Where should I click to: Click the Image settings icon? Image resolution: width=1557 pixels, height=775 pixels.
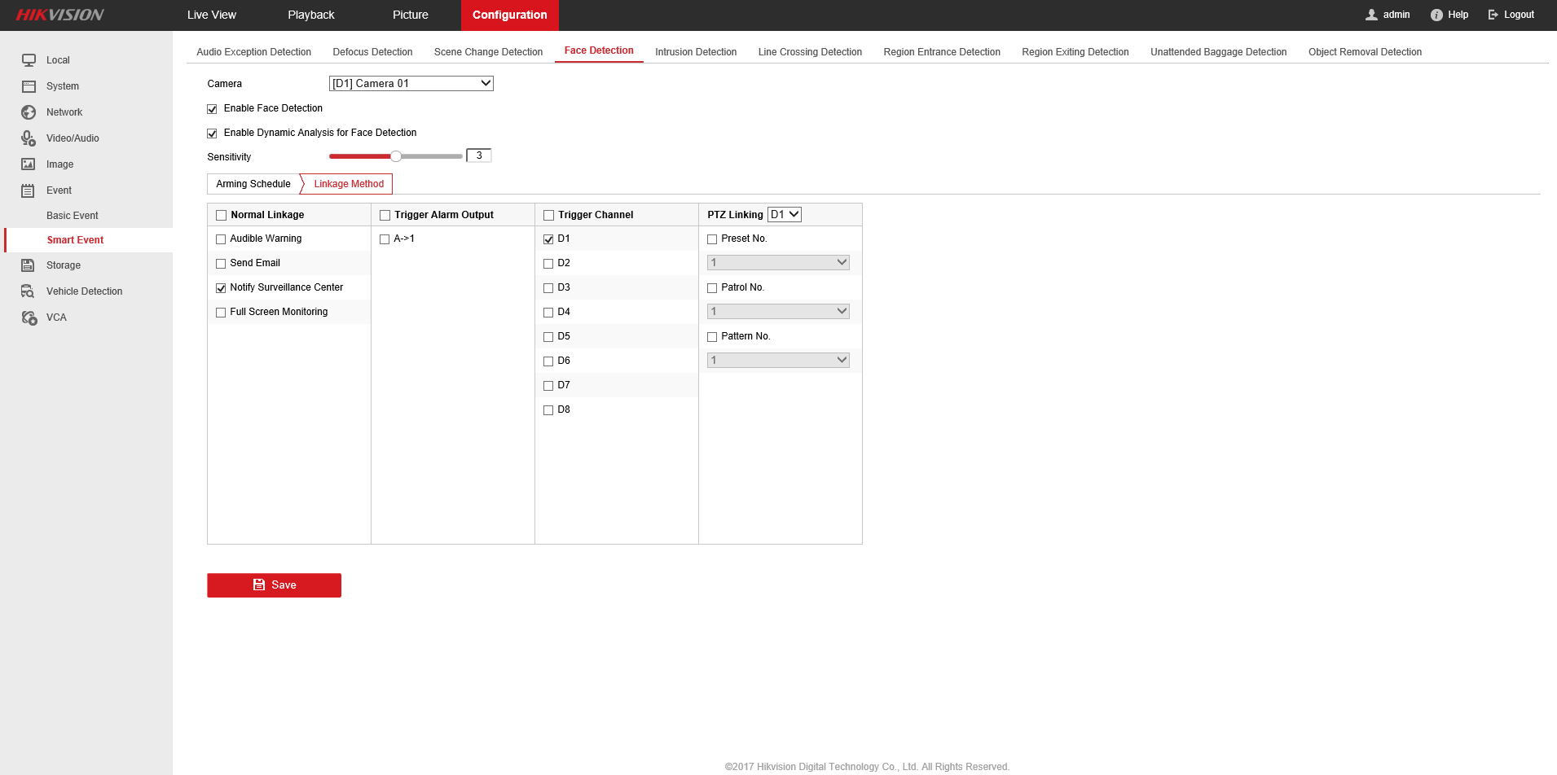(29, 164)
